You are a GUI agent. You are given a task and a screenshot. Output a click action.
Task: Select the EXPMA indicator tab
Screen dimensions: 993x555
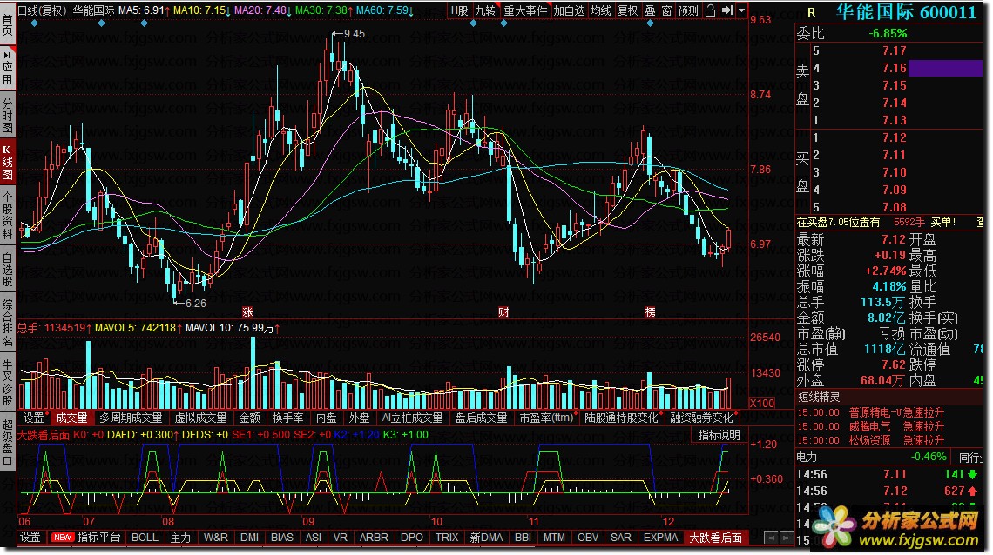pyautogui.click(x=660, y=538)
